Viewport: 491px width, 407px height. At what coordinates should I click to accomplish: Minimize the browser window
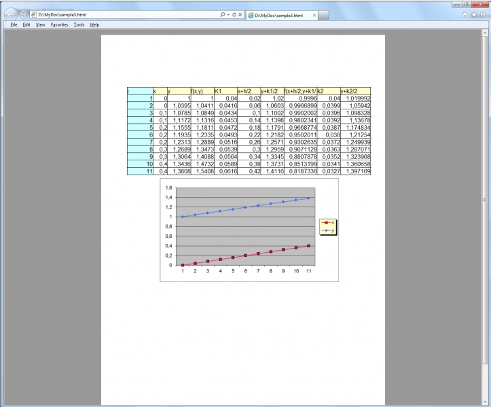pyautogui.click(x=457, y=4)
